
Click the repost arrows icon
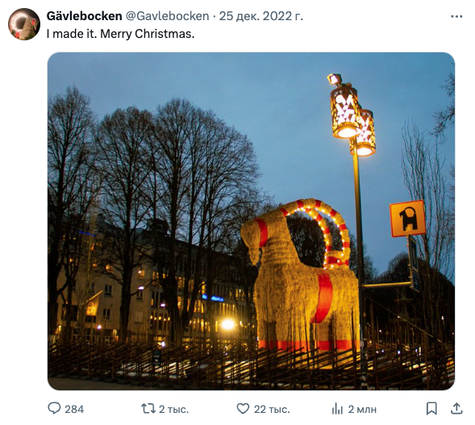point(148,409)
